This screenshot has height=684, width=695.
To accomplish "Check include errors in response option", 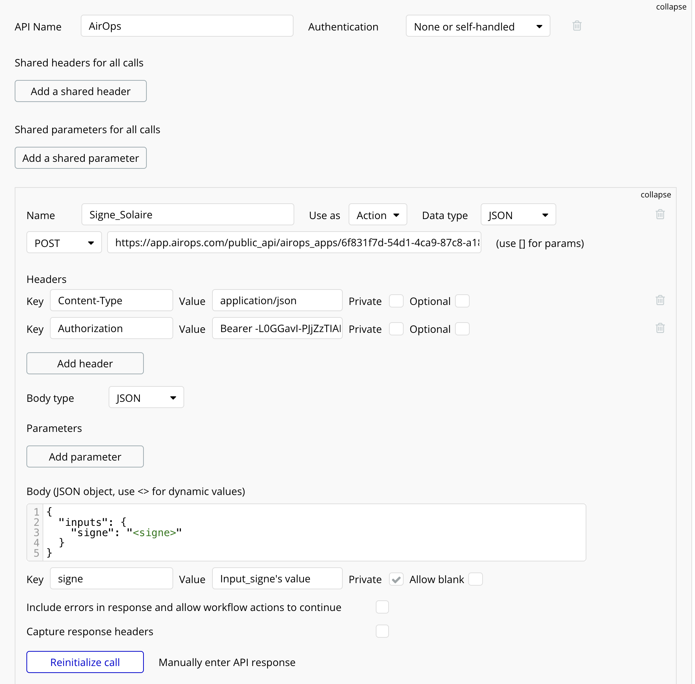I will coord(382,607).
